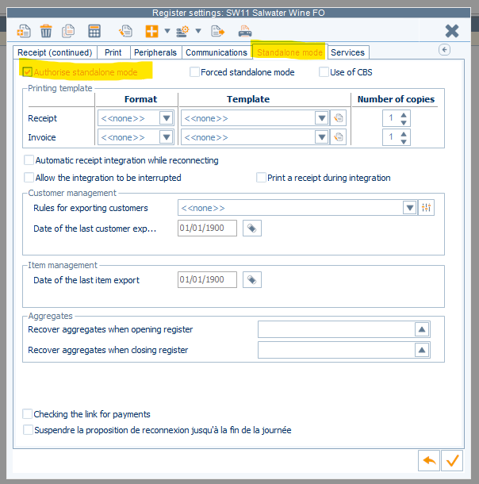Click the last customer export date field
The height and width of the screenshot is (484, 479).
tap(207, 228)
